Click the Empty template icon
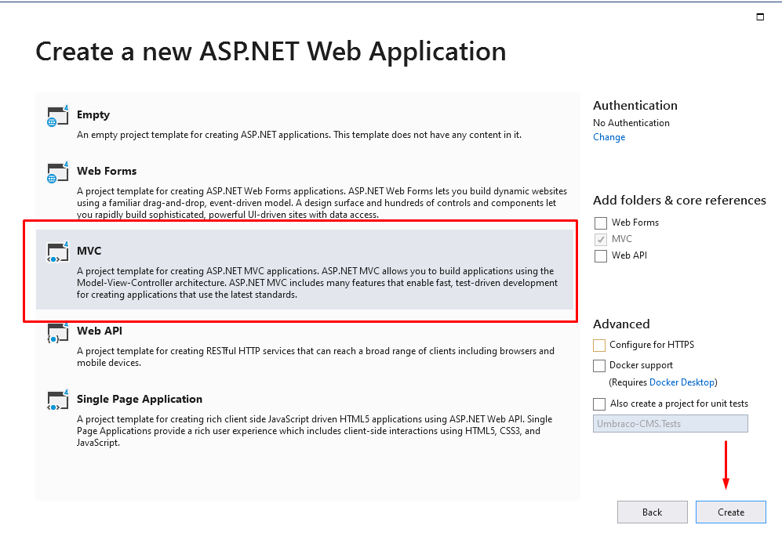Viewport: 782px width, 543px height. [x=58, y=116]
